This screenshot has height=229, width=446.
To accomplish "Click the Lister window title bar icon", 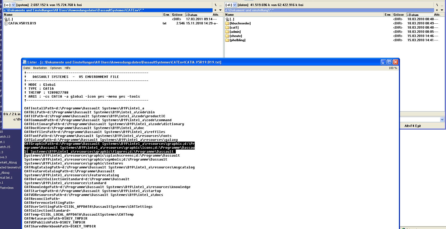I will (x=25, y=62).
